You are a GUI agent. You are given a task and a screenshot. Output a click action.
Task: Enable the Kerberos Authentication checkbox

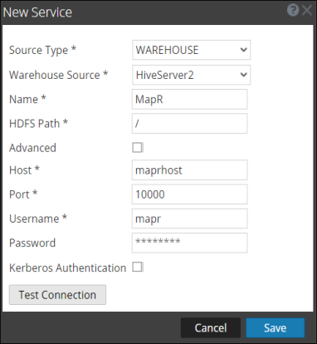coord(137,268)
